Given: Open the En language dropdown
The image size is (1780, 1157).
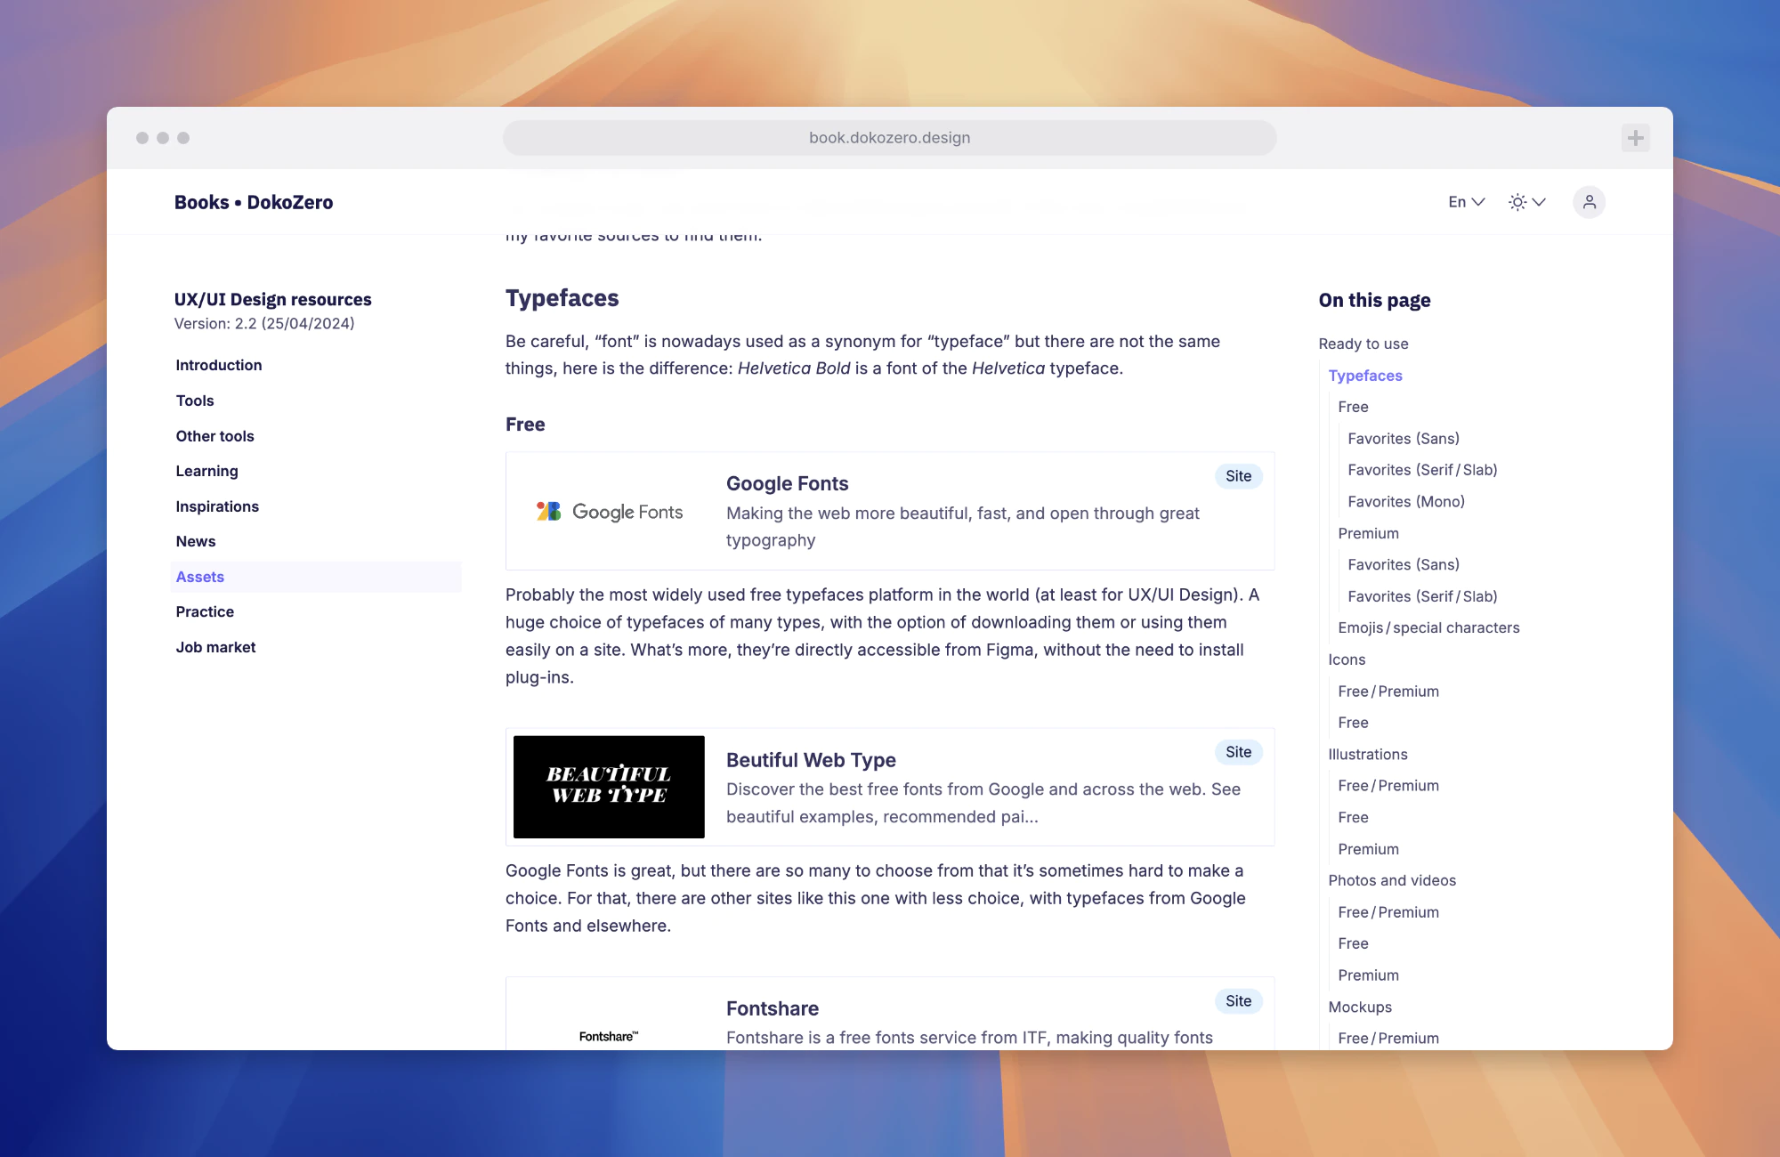Looking at the screenshot, I should point(1466,202).
